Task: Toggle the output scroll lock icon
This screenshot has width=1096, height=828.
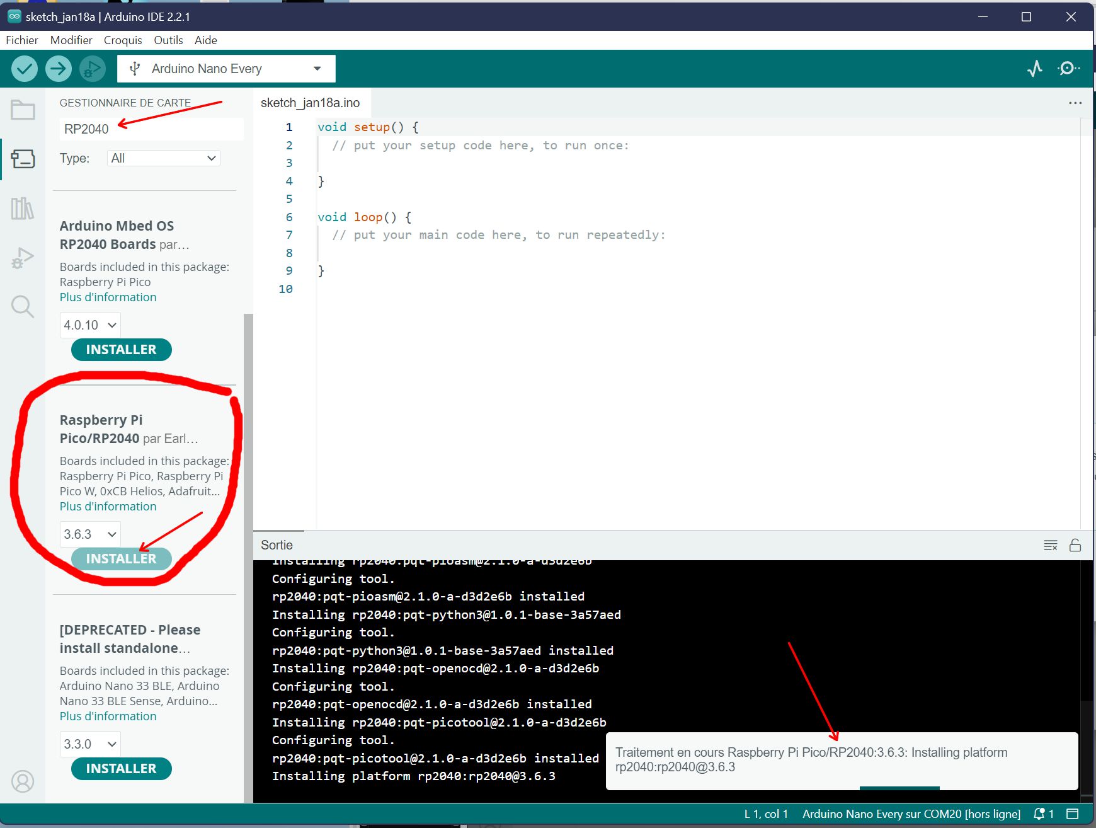Action: pyautogui.click(x=1075, y=545)
